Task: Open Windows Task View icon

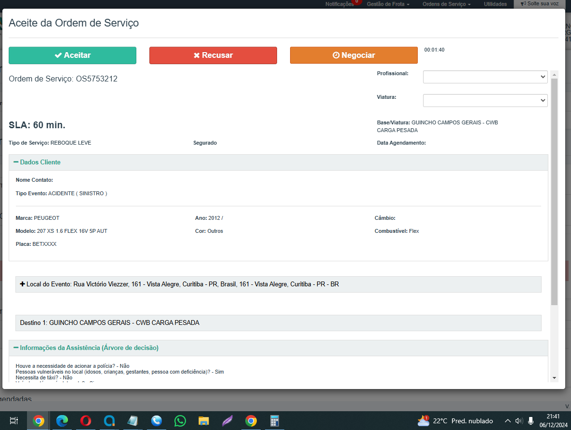Action: tap(14, 421)
